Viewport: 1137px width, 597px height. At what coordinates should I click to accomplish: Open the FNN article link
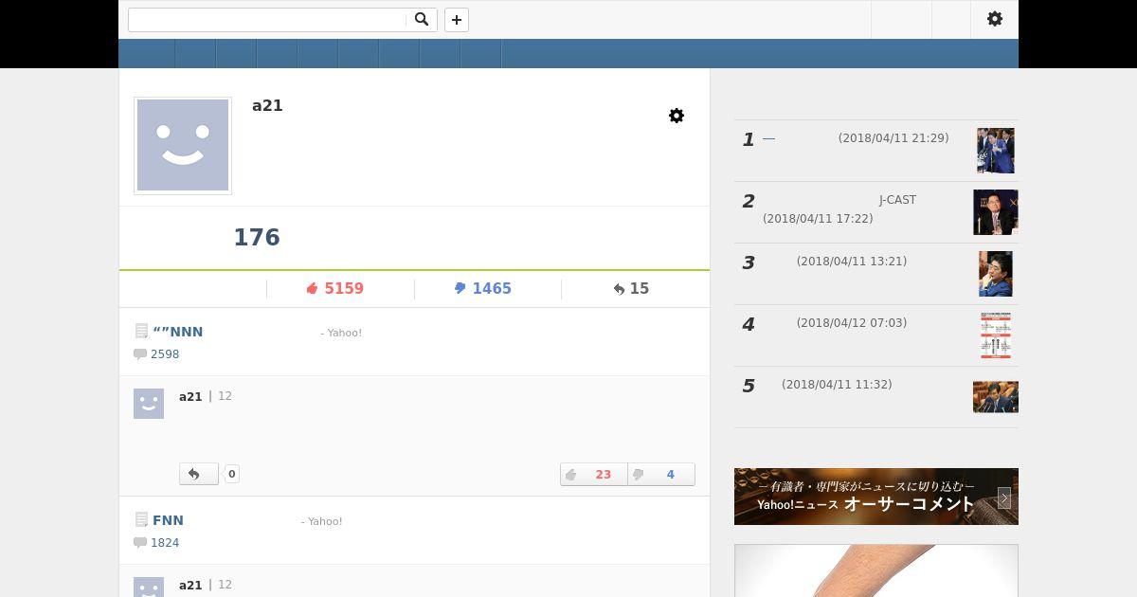pos(169,520)
